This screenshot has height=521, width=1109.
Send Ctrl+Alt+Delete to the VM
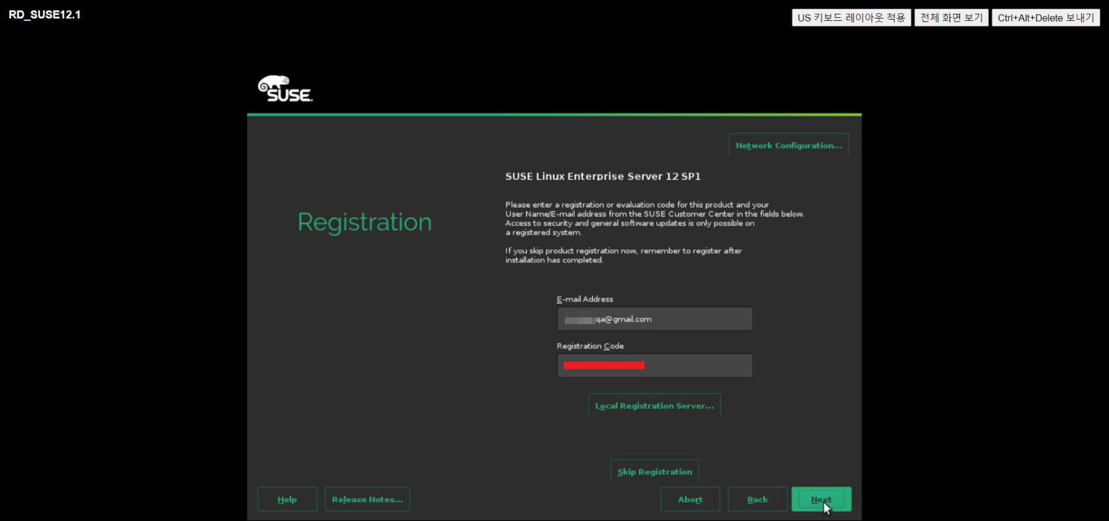[x=1046, y=18]
